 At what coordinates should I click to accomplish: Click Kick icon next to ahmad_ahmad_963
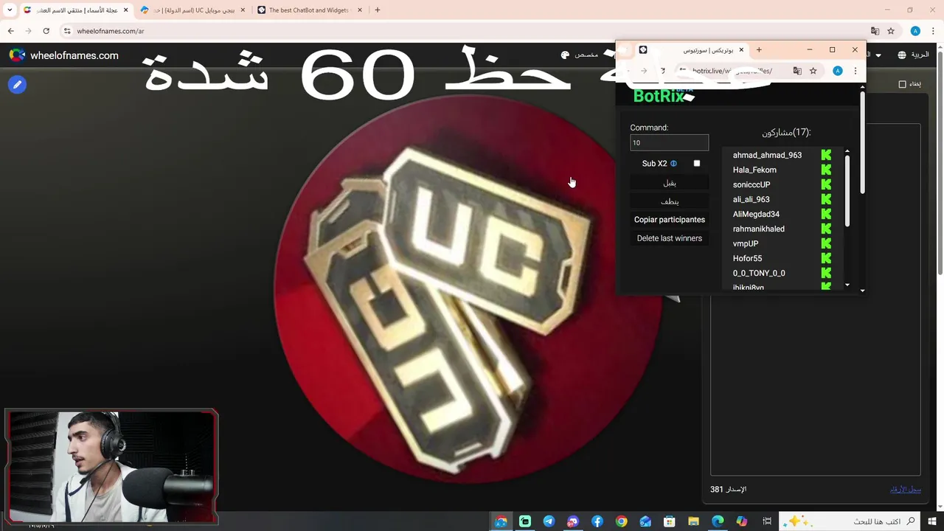[x=826, y=155]
